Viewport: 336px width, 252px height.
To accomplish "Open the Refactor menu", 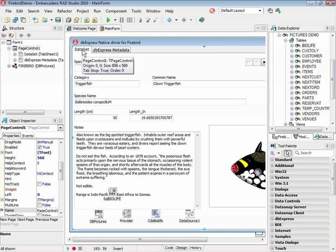I will pyautogui.click(x=64, y=11).
